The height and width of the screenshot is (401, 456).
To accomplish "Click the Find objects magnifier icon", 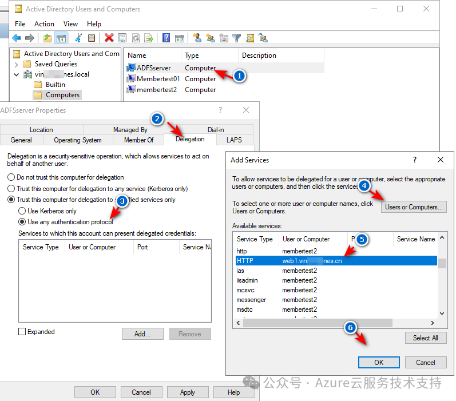I will pos(250,38).
